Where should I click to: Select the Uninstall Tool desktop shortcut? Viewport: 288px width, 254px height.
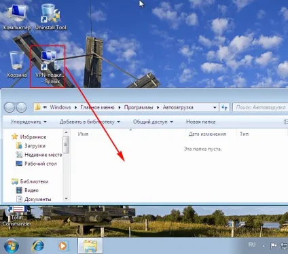pos(51,17)
